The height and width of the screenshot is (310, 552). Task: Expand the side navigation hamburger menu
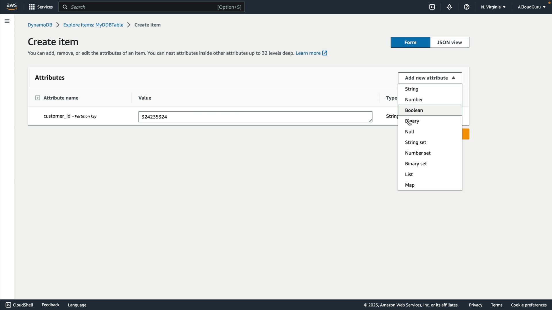coord(7,21)
